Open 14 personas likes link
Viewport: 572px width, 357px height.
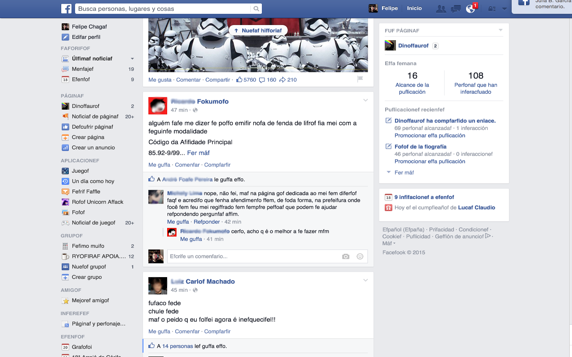click(x=177, y=346)
